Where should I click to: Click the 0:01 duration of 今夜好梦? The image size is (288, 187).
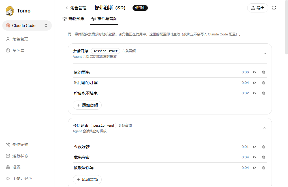click(245, 147)
